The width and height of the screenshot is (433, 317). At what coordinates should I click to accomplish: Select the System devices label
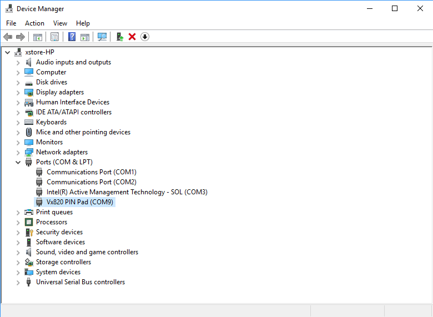pyautogui.click(x=58, y=272)
